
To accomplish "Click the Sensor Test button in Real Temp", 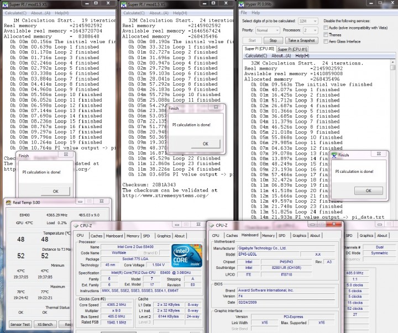I will [x=20, y=324].
